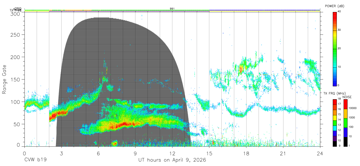Click the x-axis tick label '6'
Image resolution: width=360 pixels, height=166 pixels.
click(x=98, y=153)
